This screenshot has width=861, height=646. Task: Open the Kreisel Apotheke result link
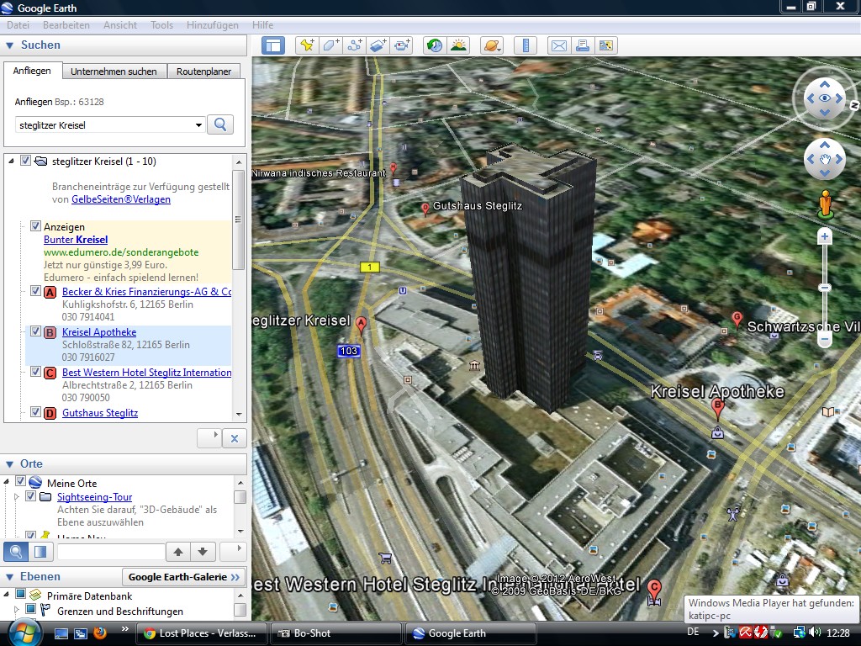[99, 331]
